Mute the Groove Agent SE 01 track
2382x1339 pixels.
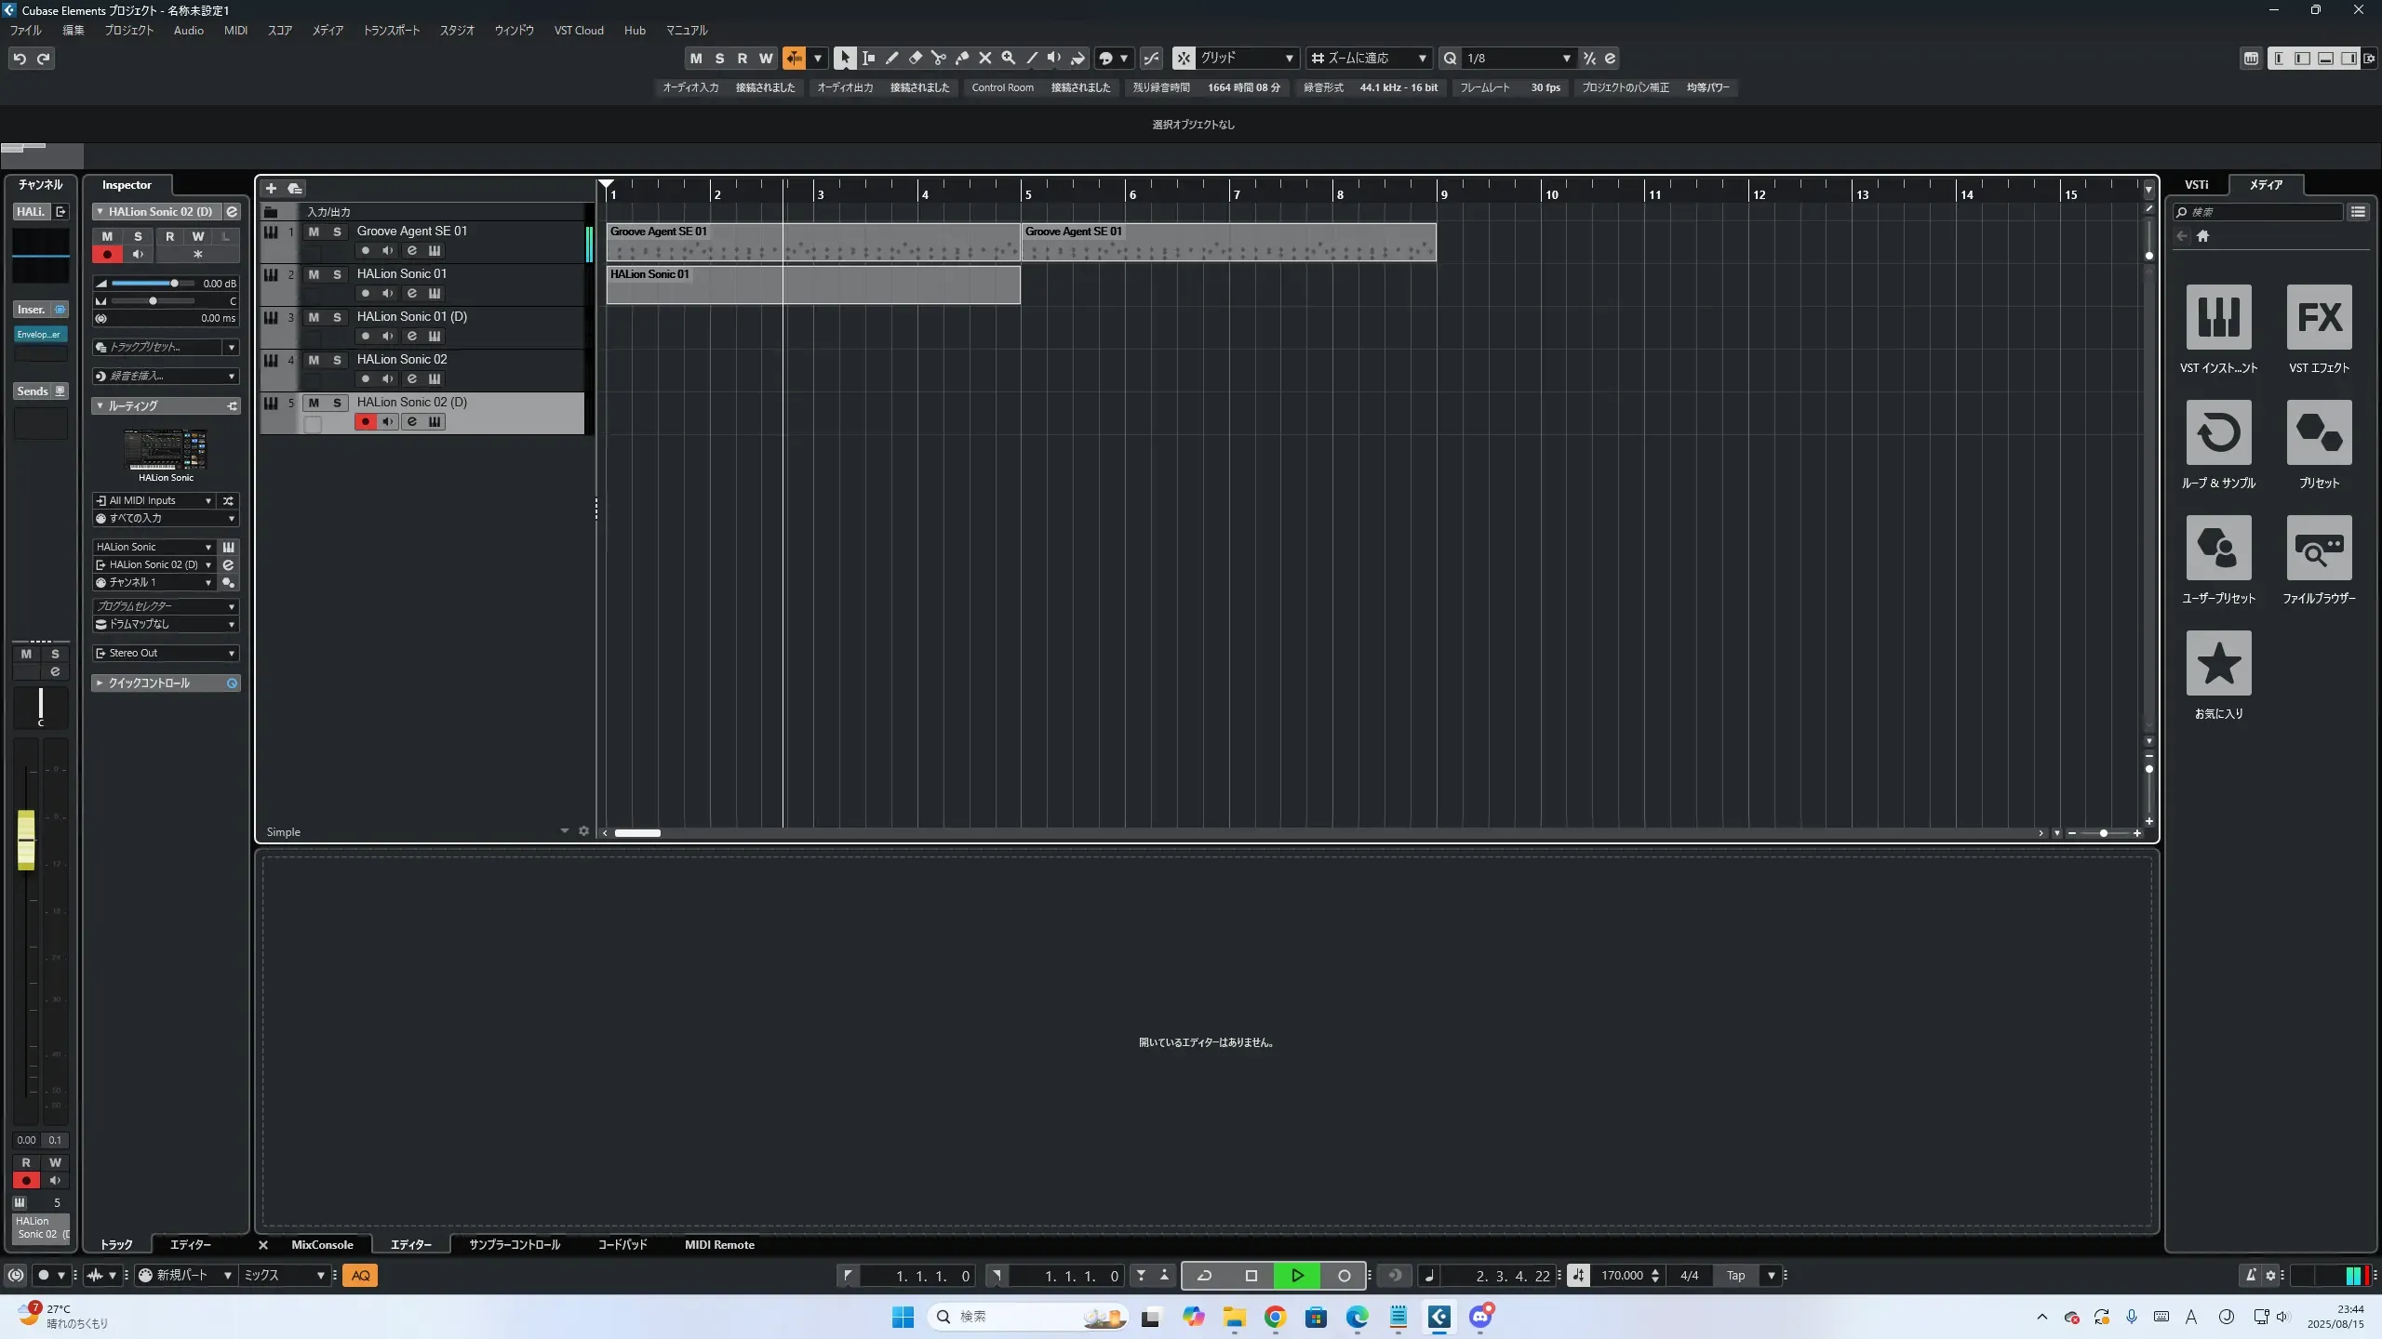click(x=314, y=232)
